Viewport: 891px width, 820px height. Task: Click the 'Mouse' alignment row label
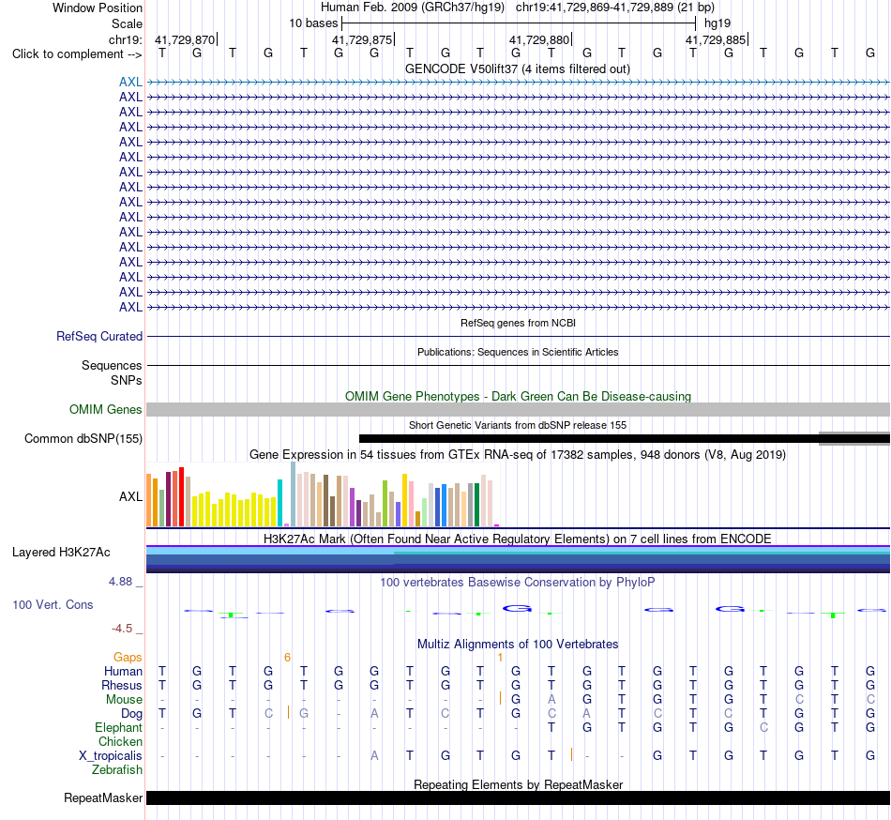(124, 700)
